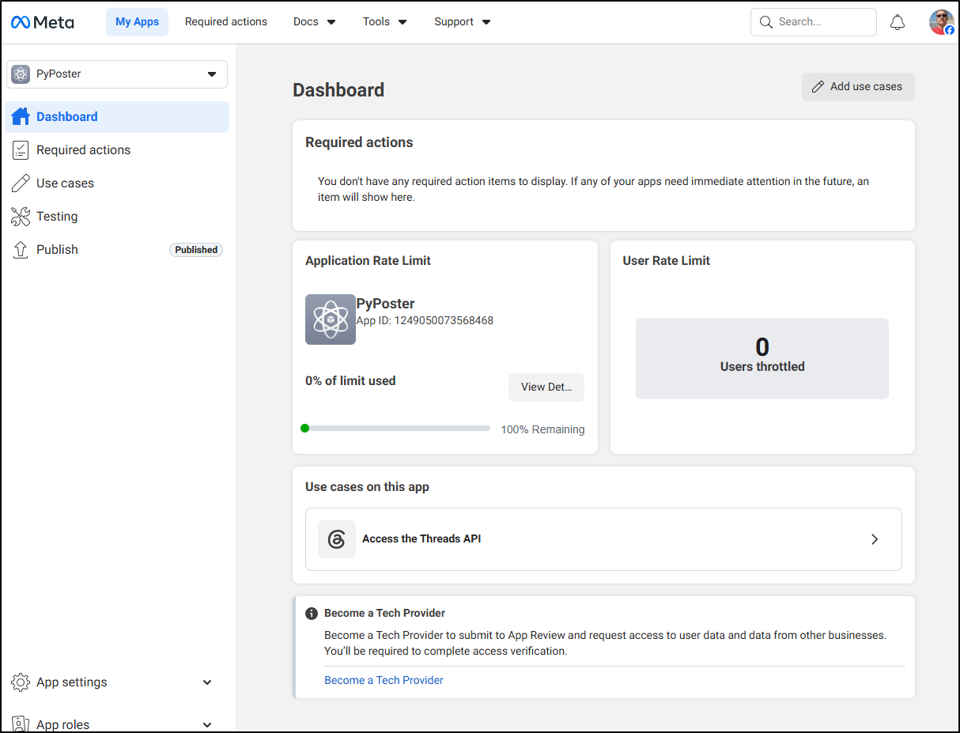Click the Required actions card heading
This screenshot has height=733, width=960.
[x=359, y=143]
